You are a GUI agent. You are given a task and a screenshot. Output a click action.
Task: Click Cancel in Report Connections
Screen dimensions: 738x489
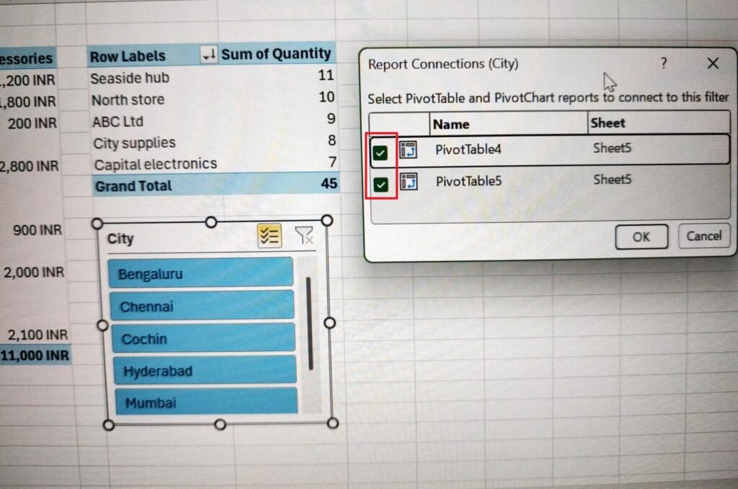[x=703, y=236]
